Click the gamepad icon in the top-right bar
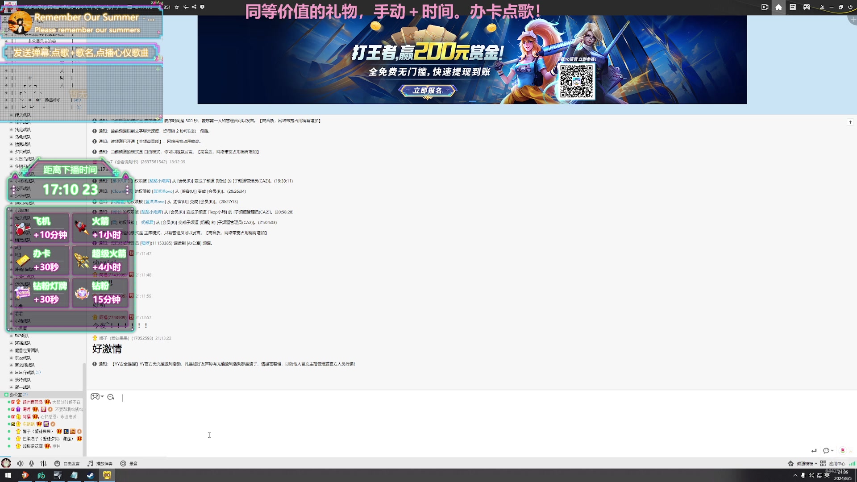The image size is (857, 482). click(x=807, y=7)
